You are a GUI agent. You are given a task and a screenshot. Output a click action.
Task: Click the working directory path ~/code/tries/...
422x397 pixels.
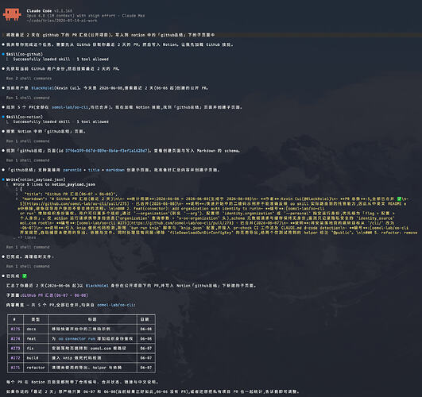coord(62,21)
